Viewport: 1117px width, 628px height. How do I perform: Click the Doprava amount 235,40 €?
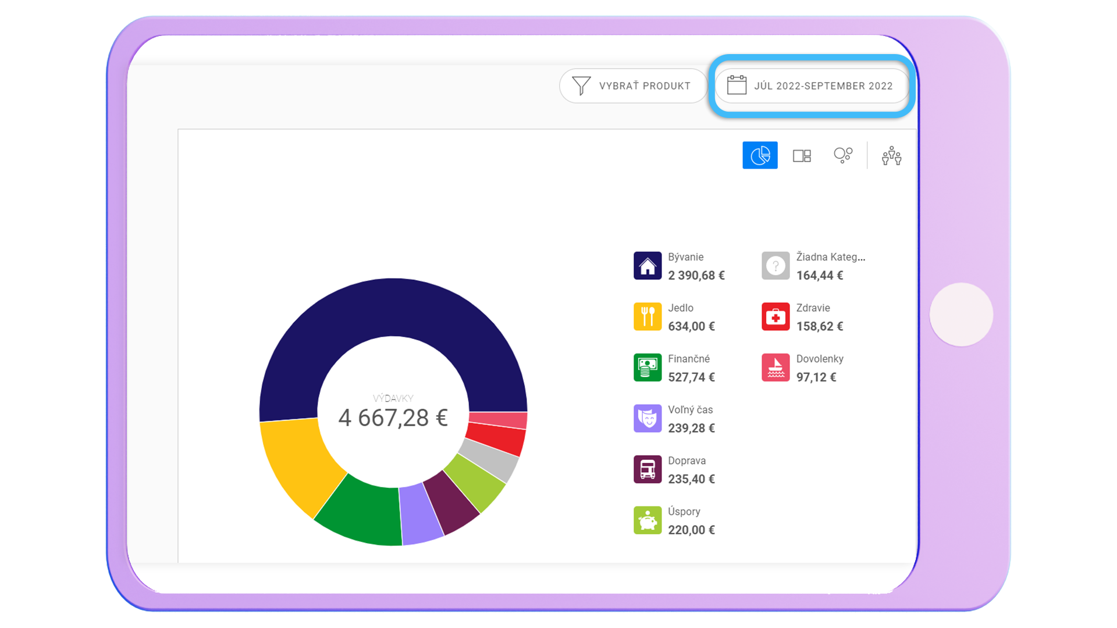(x=691, y=479)
